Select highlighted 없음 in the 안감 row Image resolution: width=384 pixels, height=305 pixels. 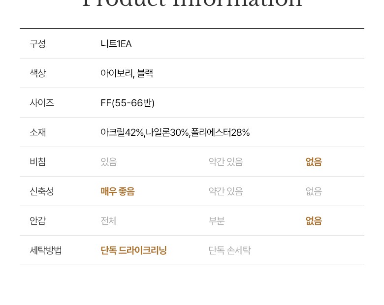tap(314, 221)
